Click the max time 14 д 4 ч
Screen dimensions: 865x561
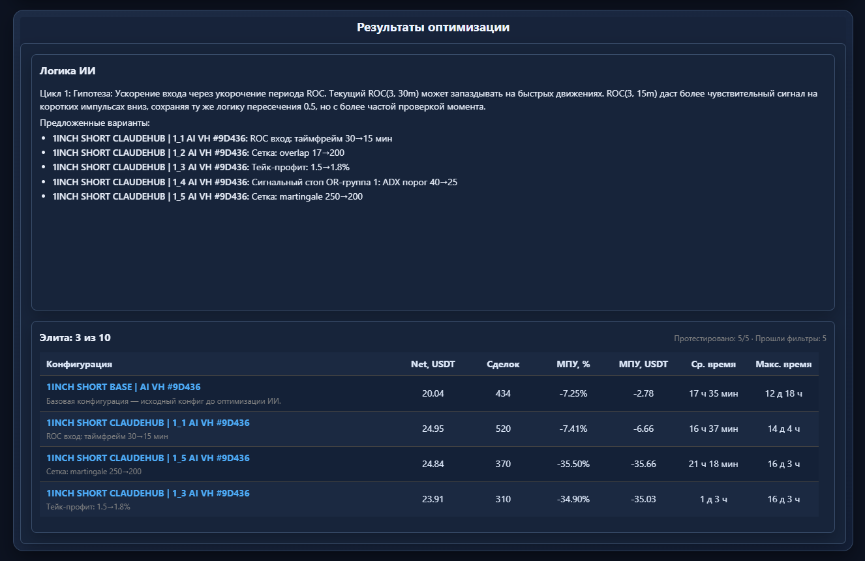783,429
